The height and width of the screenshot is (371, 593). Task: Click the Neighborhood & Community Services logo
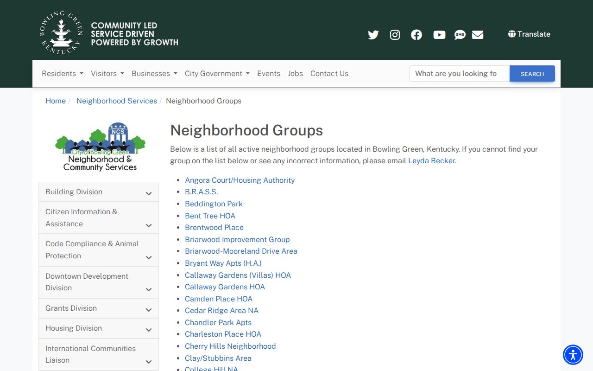(100, 147)
